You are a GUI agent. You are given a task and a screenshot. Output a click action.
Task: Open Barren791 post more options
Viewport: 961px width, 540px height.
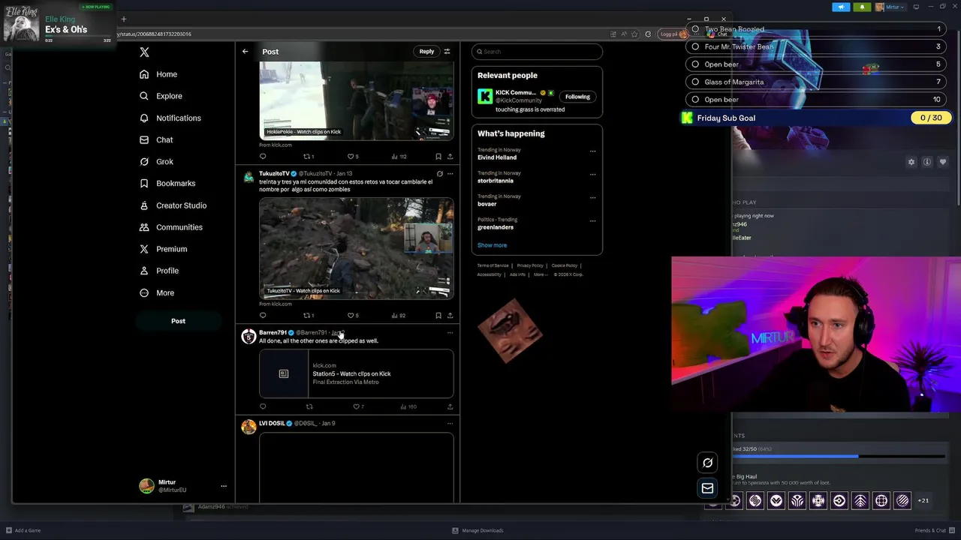[450, 333]
